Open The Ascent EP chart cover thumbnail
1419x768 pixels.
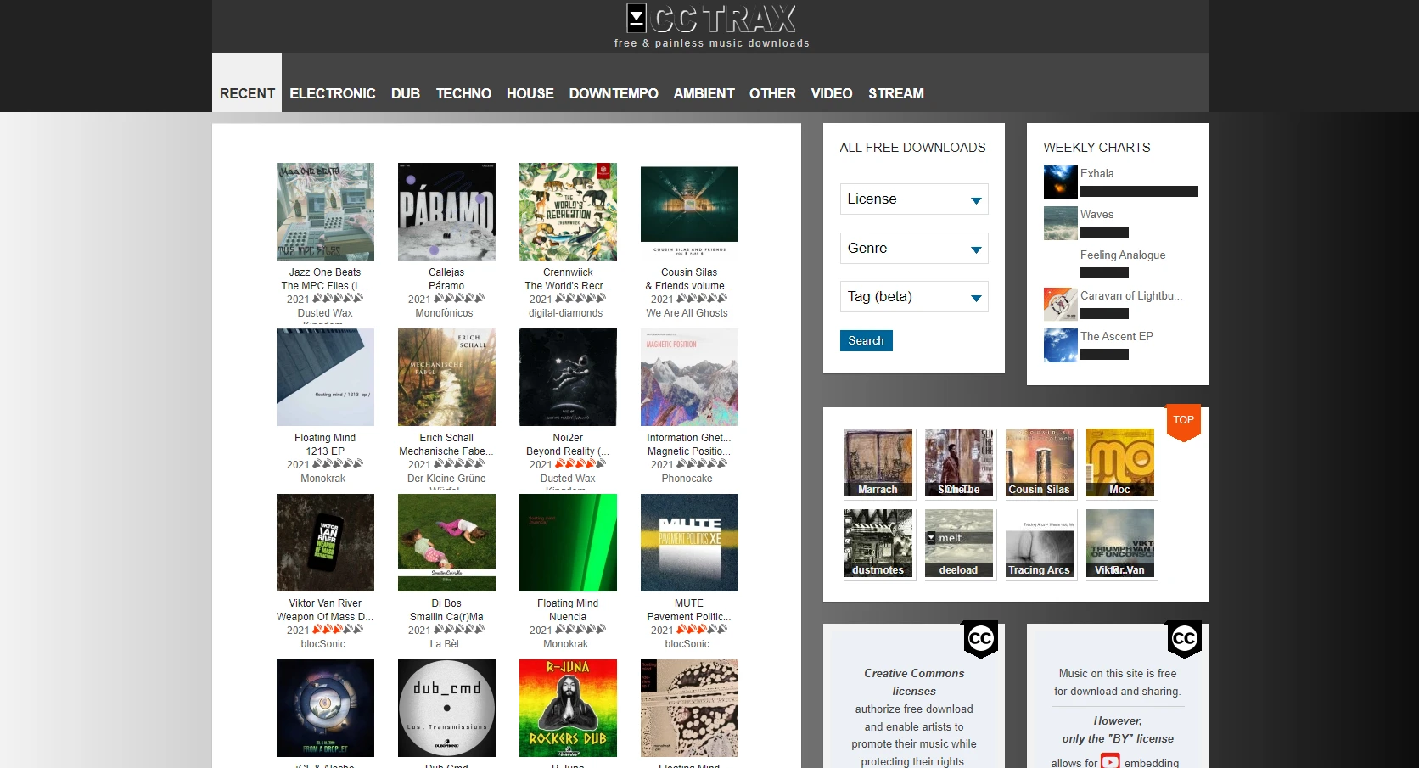click(x=1061, y=345)
